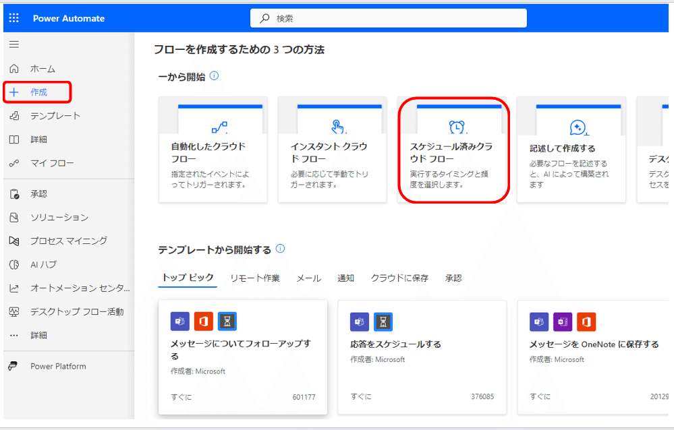The image size is (674, 430).
Task: Click the info icon next to テンプレートから開始する
Action: click(280, 249)
